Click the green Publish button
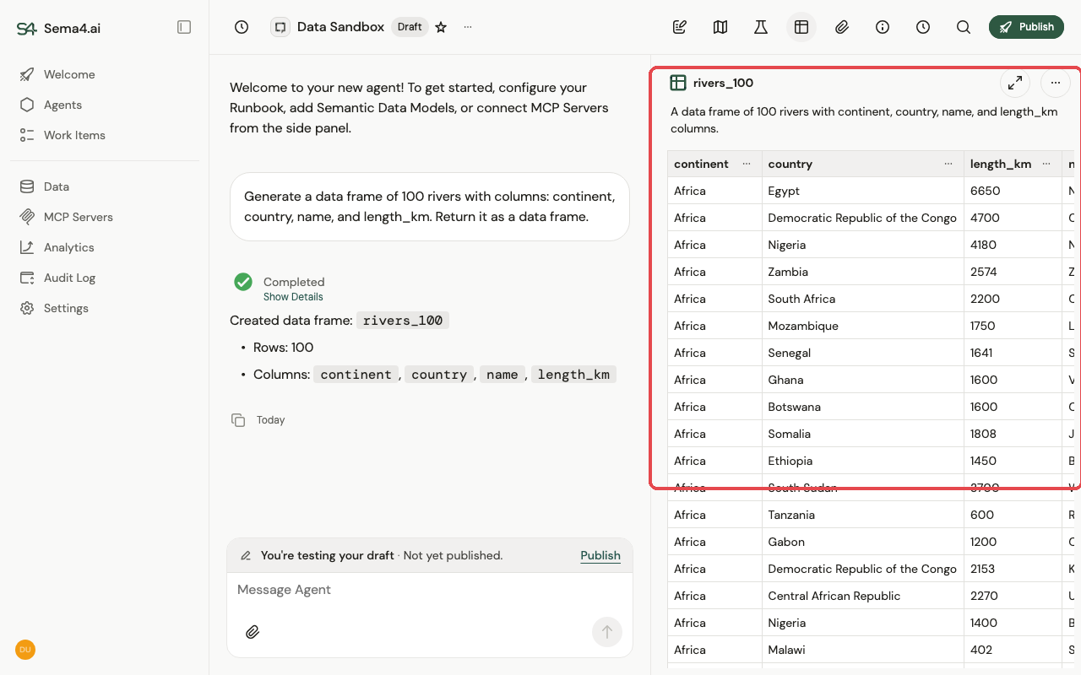The image size is (1081, 675). 1026,27
